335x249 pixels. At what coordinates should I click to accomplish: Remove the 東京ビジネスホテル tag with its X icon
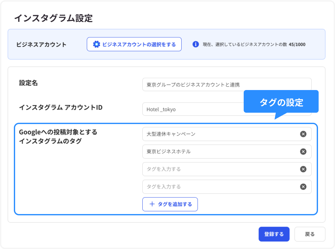(x=303, y=151)
